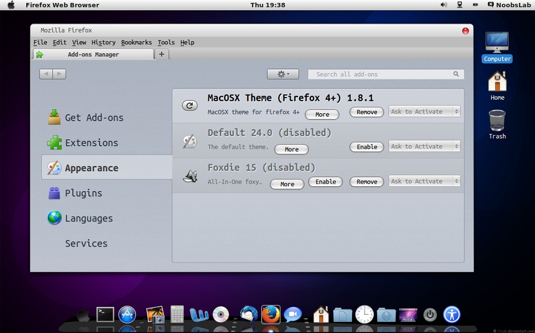The height and width of the screenshot is (333, 535).
Task: Click the Thu 19:38 clock
Action: point(268,5)
